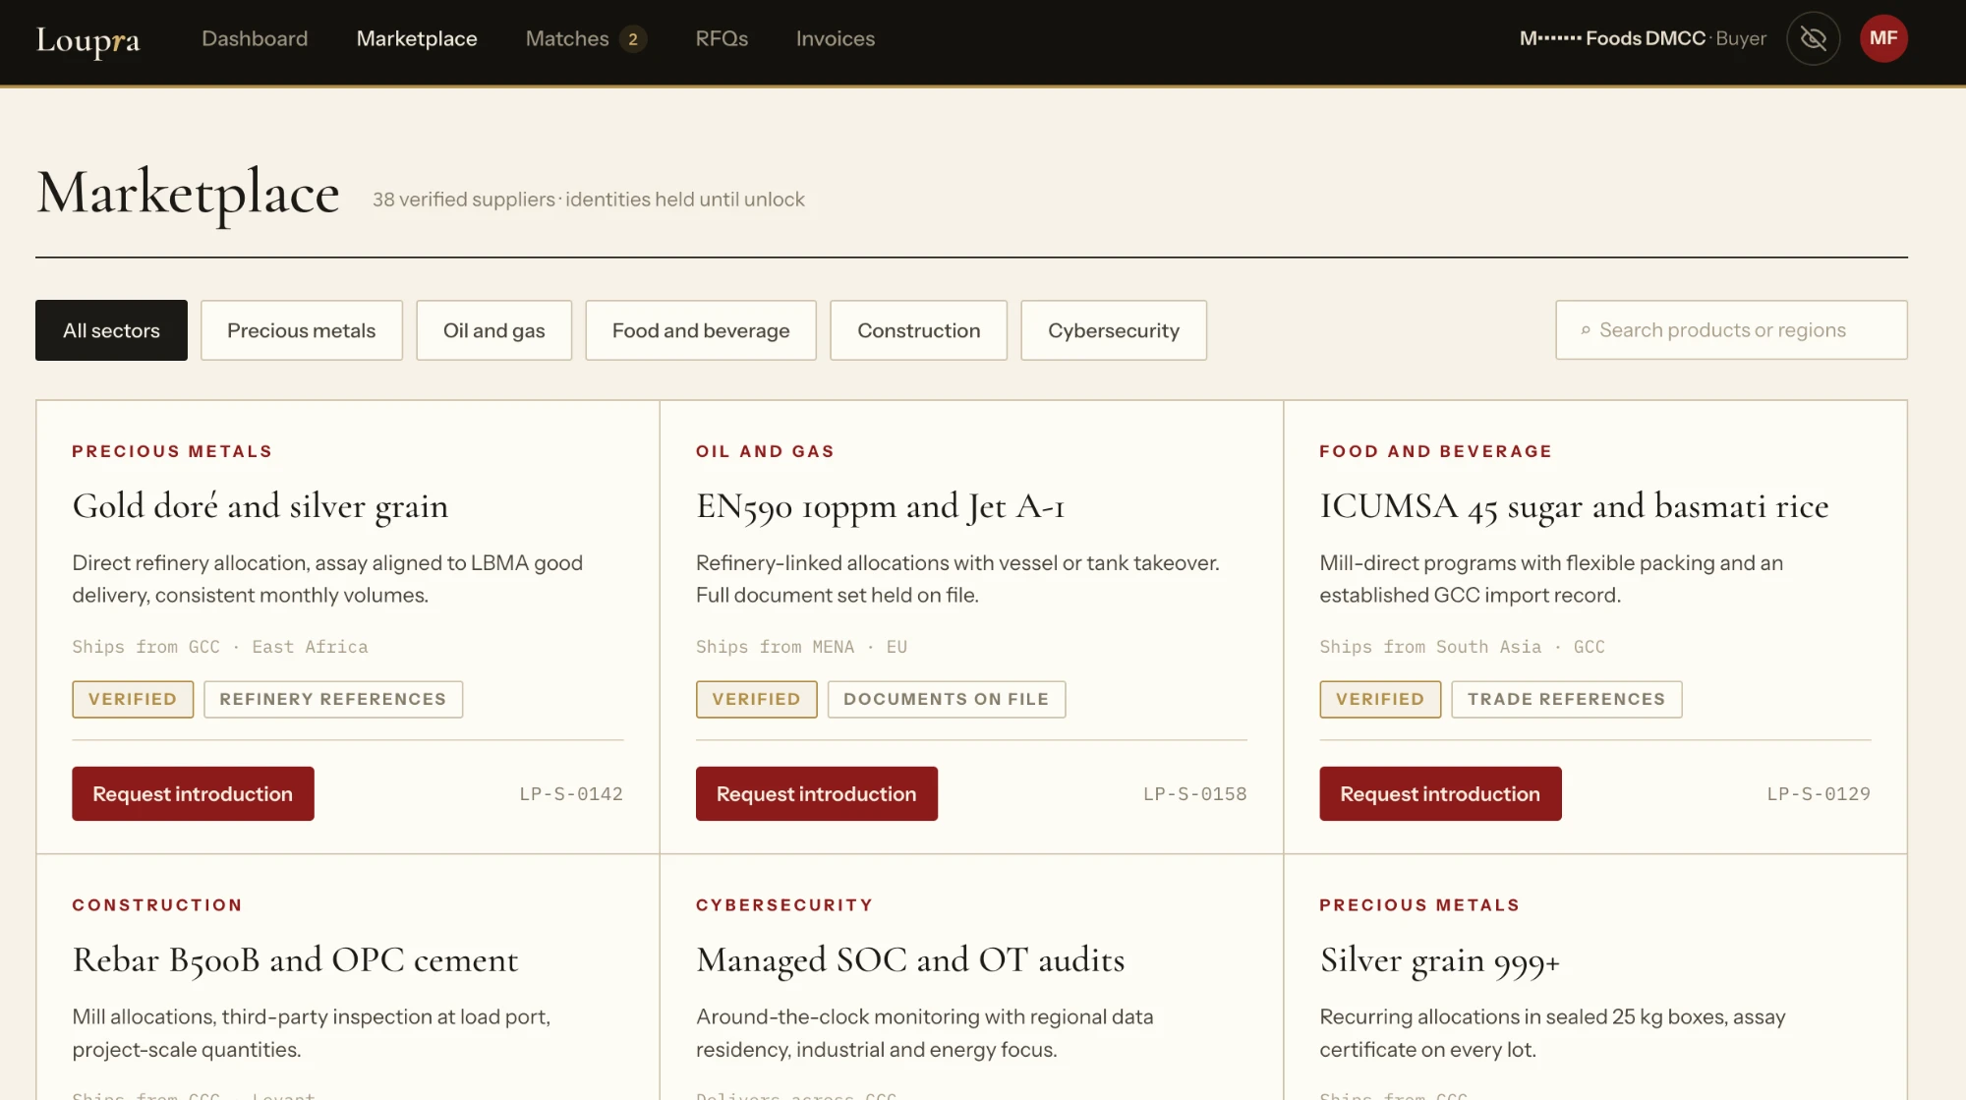
Task: Open the Silver grain 999+ title
Action: [x=1439, y=960]
